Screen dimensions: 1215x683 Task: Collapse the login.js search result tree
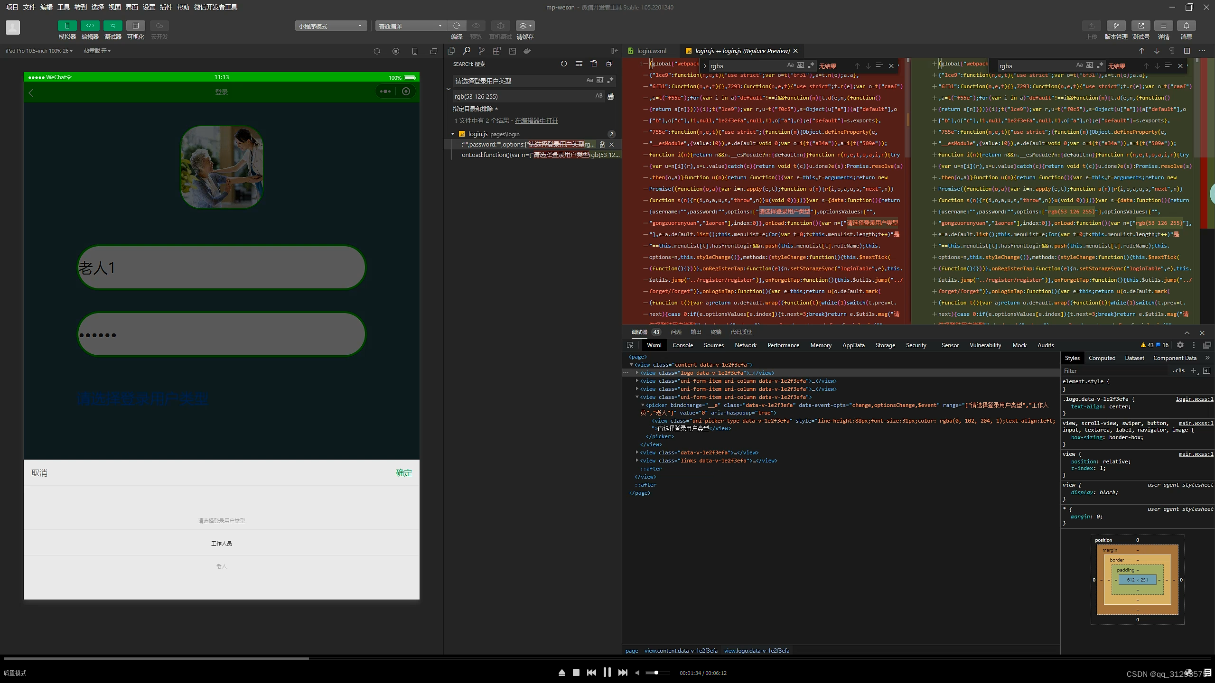pos(453,134)
